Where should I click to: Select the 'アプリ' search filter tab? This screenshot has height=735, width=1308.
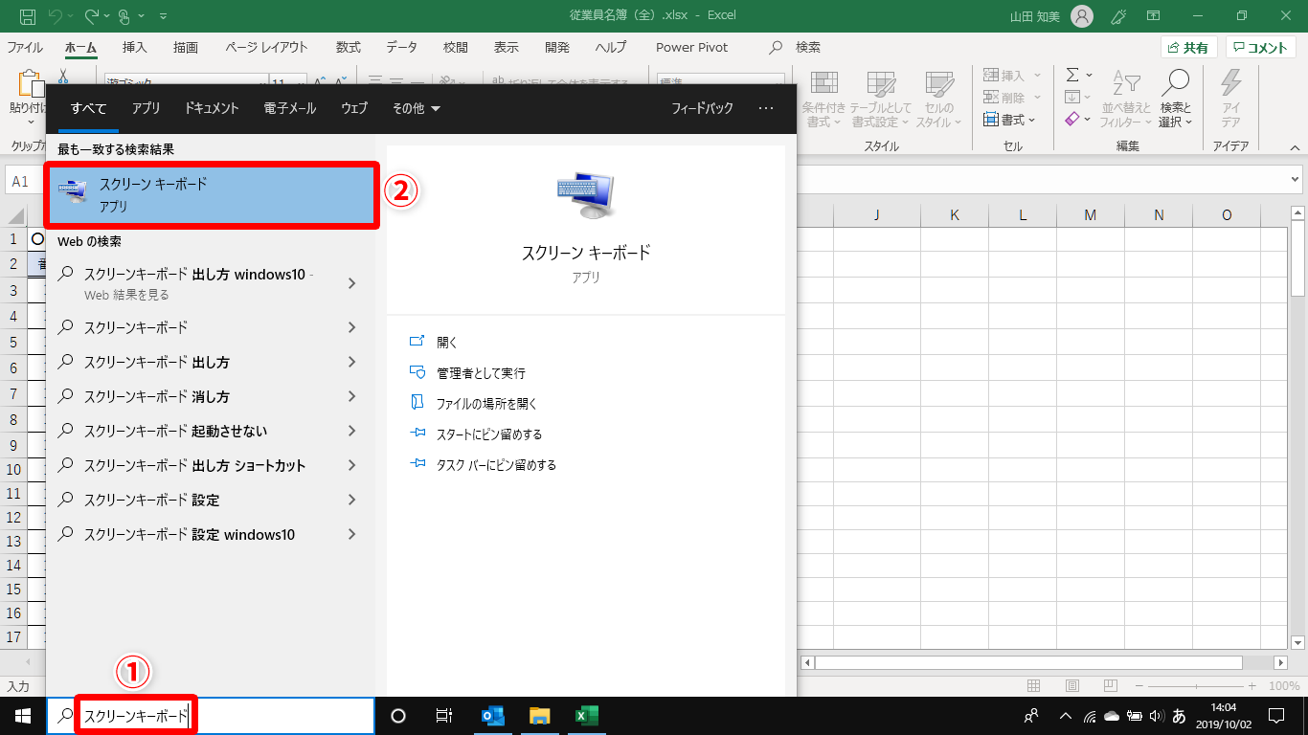(147, 108)
